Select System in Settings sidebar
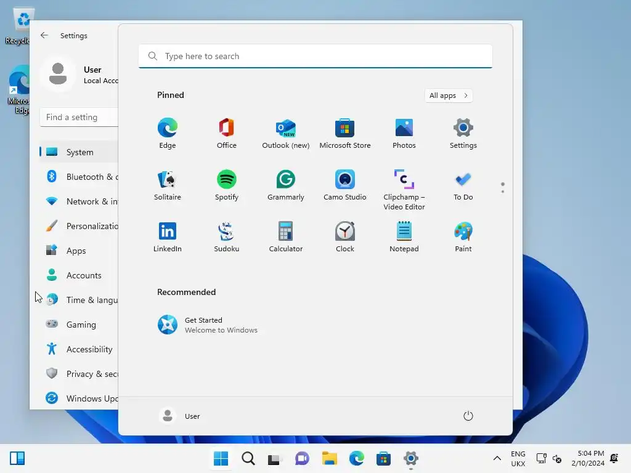 coord(79,152)
